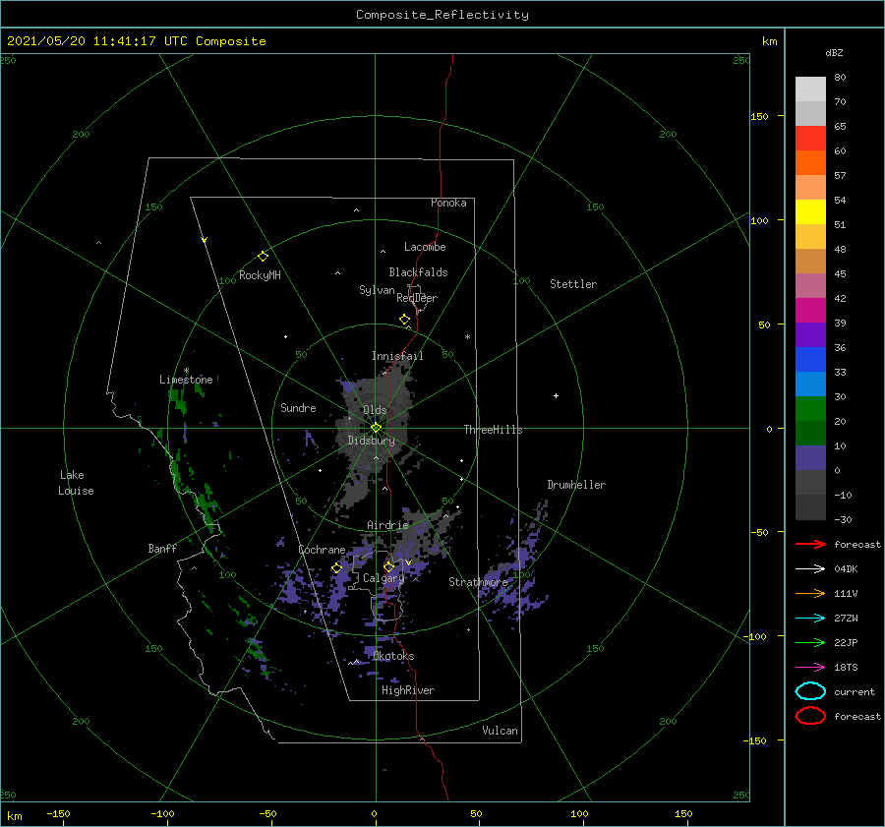
Task: Click yellow radar center marker at Olds
Action: pyautogui.click(x=376, y=428)
